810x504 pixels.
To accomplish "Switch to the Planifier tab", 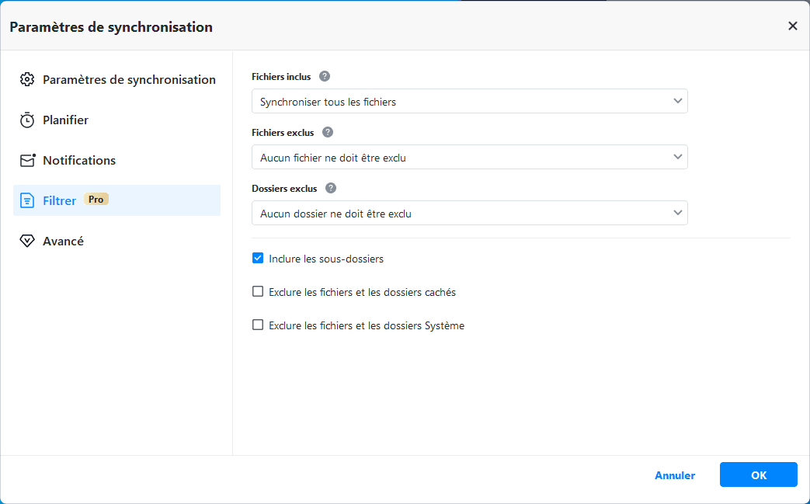I will [65, 120].
